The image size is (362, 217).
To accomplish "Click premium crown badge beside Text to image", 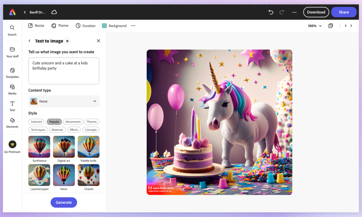I will (67, 41).
